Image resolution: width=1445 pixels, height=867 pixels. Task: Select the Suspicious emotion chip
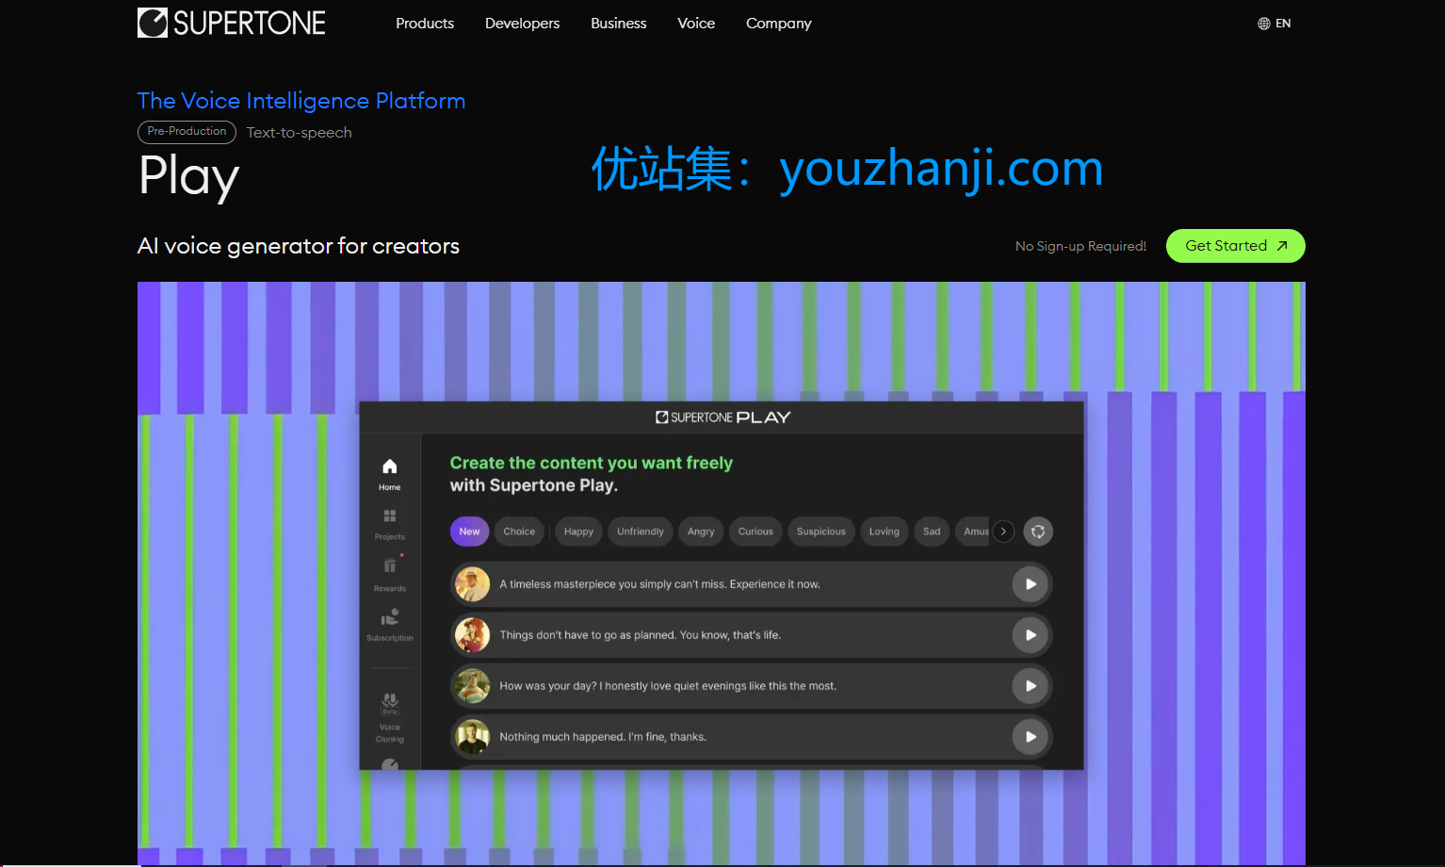[821, 532]
